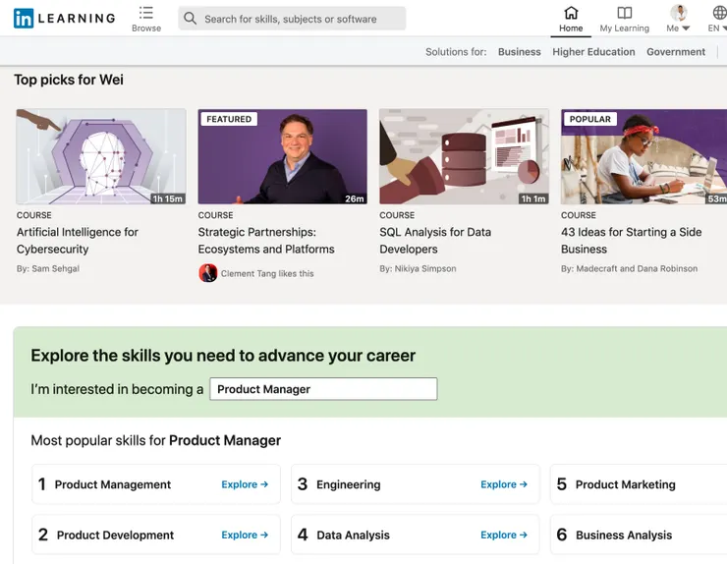Click the search magnifier icon
Image resolution: width=727 pixels, height=564 pixels.
[191, 19]
